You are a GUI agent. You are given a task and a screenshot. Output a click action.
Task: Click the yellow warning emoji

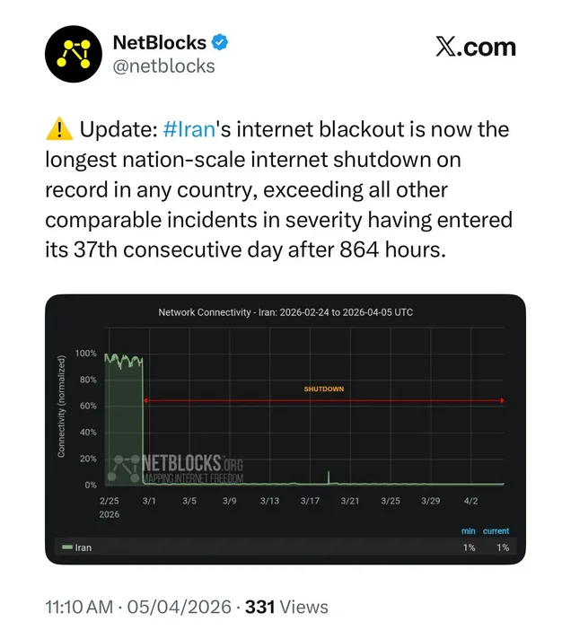pyautogui.click(x=57, y=130)
